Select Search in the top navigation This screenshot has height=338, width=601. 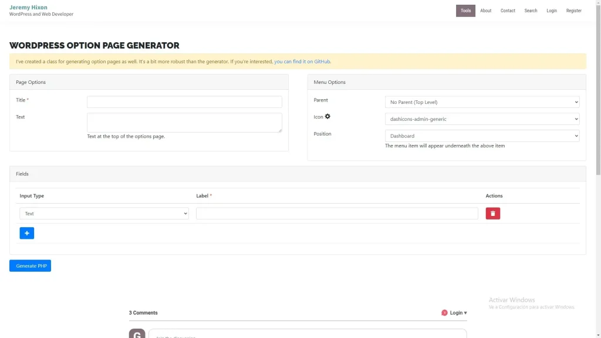tap(531, 11)
